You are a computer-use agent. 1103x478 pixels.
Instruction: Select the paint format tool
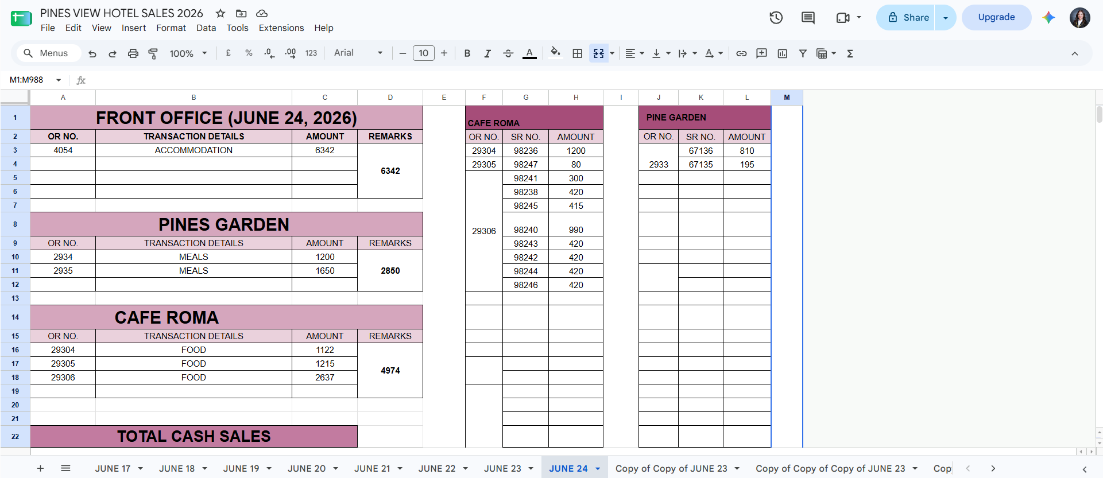point(153,53)
